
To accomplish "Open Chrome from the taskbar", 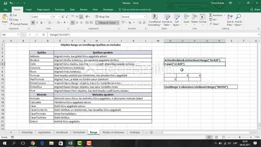I will (33, 143).
